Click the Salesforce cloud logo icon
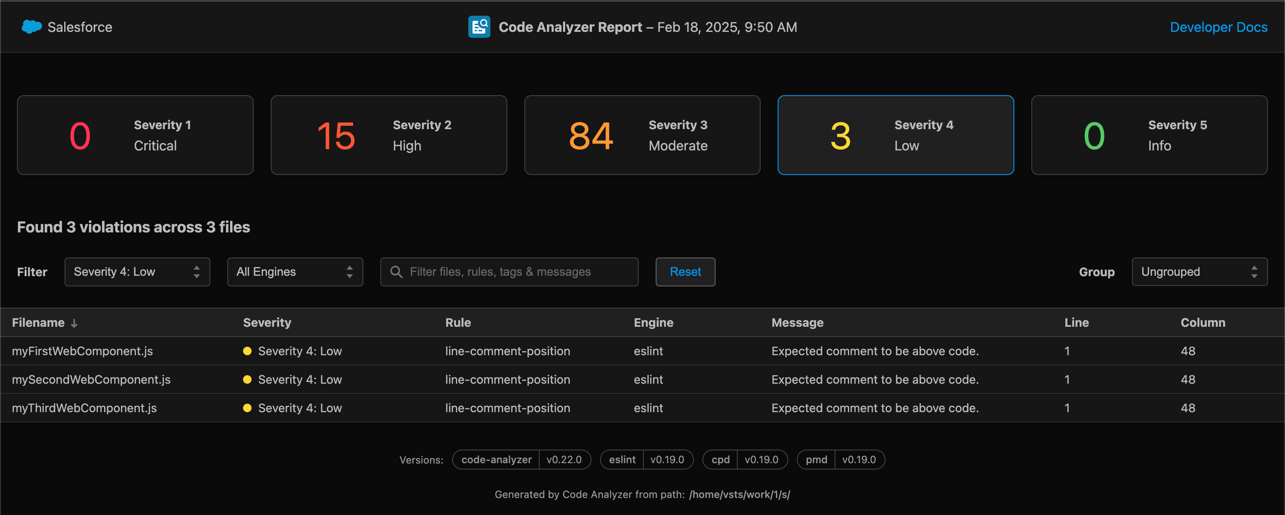Image resolution: width=1285 pixels, height=515 pixels. coord(31,27)
